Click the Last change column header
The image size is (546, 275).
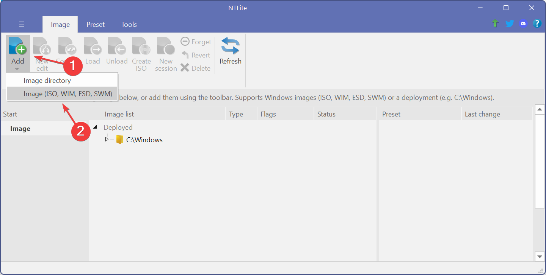(x=497, y=114)
